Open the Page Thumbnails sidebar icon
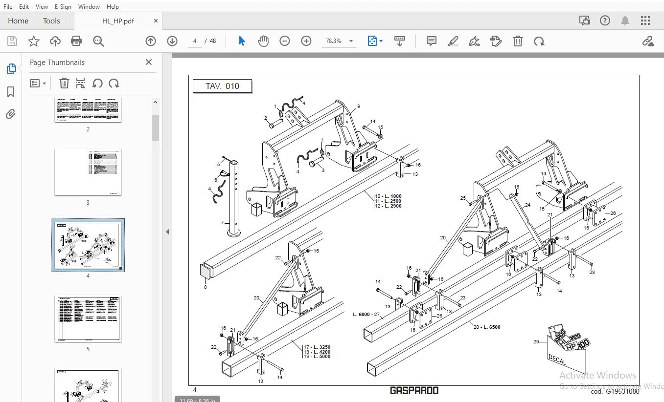The image size is (664, 402). (x=11, y=69)
